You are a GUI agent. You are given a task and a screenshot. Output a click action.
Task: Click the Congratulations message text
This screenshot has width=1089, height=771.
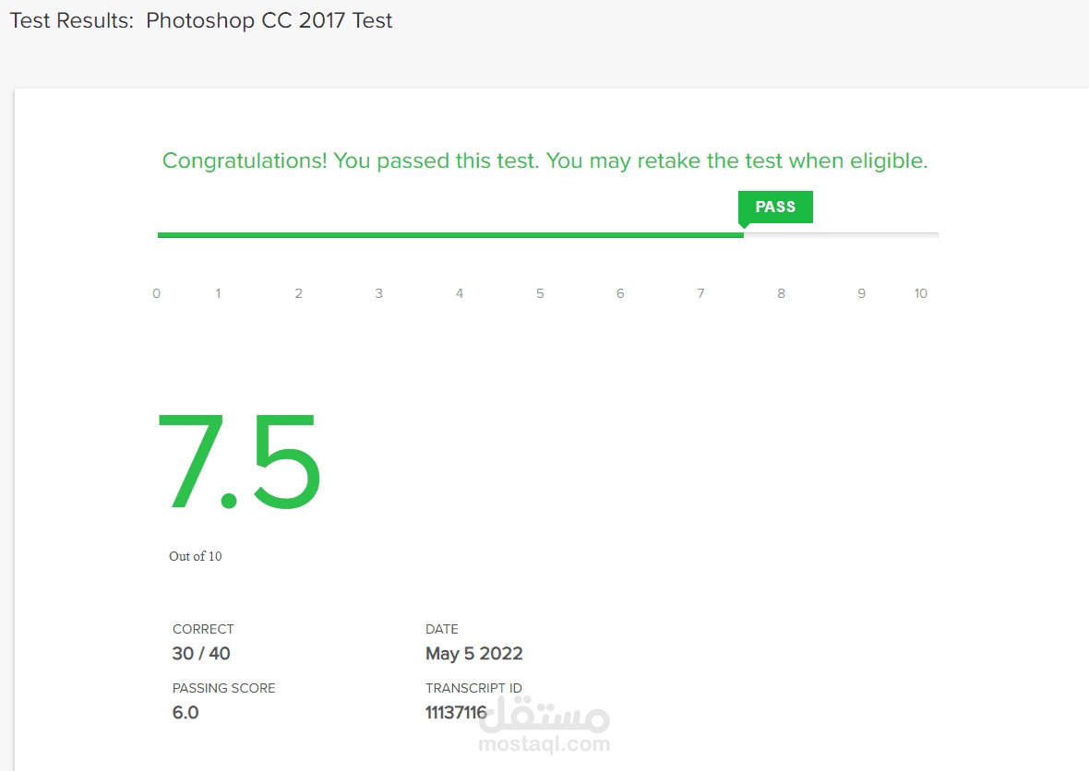pos(545,161)
